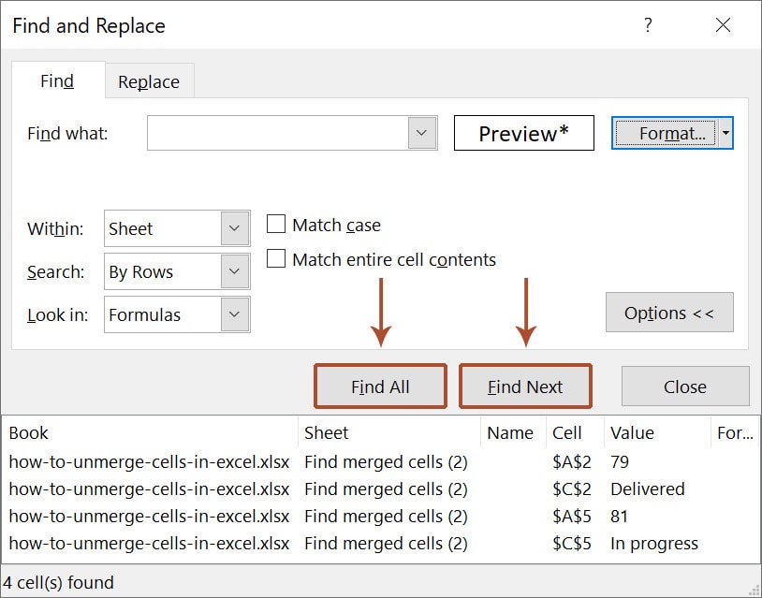This screenshot has height=598, width=762.
Task: Enable the Match case option
Action: 276,225
